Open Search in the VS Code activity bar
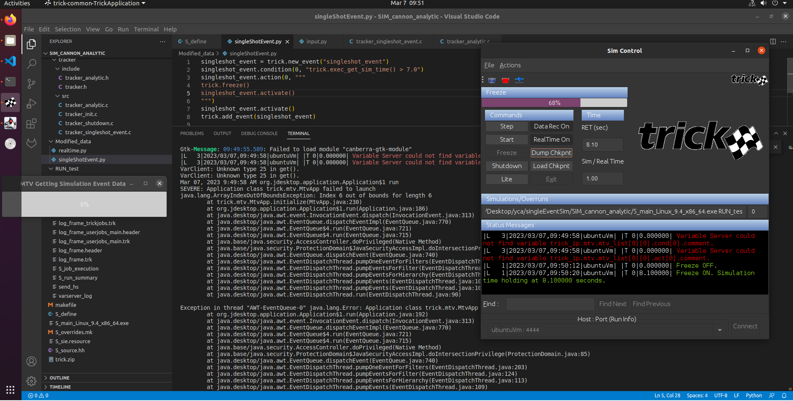Viewport: 793px width, 401px height. 31,63
